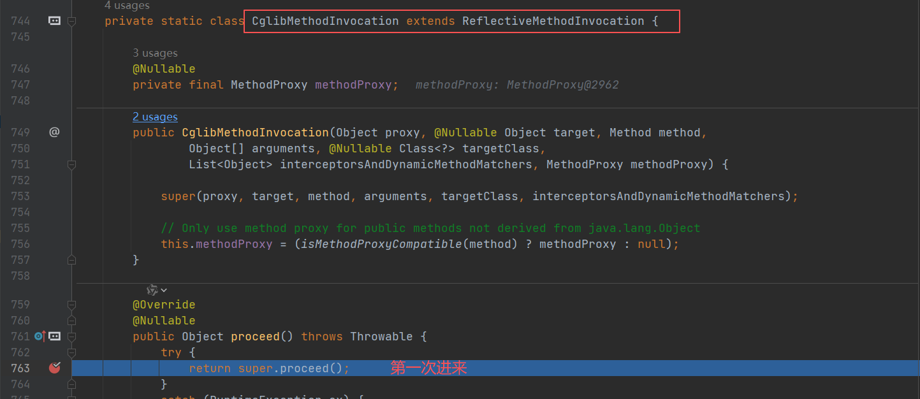Screen dimensions: 920x399
Task: Click the breakpoint marker on line 763
Action: pyautogui.click(x=55, y=368)
